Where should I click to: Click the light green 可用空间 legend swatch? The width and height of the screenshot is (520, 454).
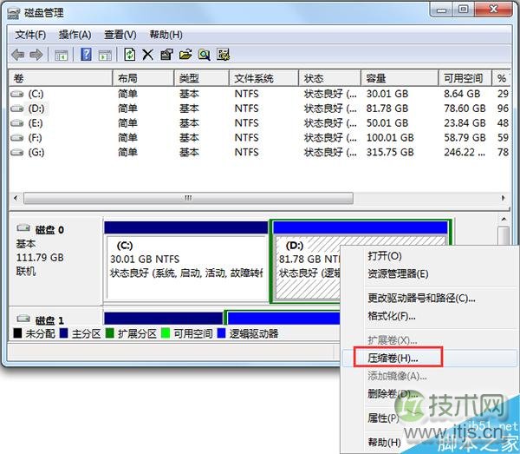click(166, 333)
